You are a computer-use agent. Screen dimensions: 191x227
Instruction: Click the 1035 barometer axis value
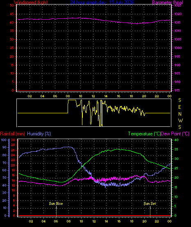point(178,5)
